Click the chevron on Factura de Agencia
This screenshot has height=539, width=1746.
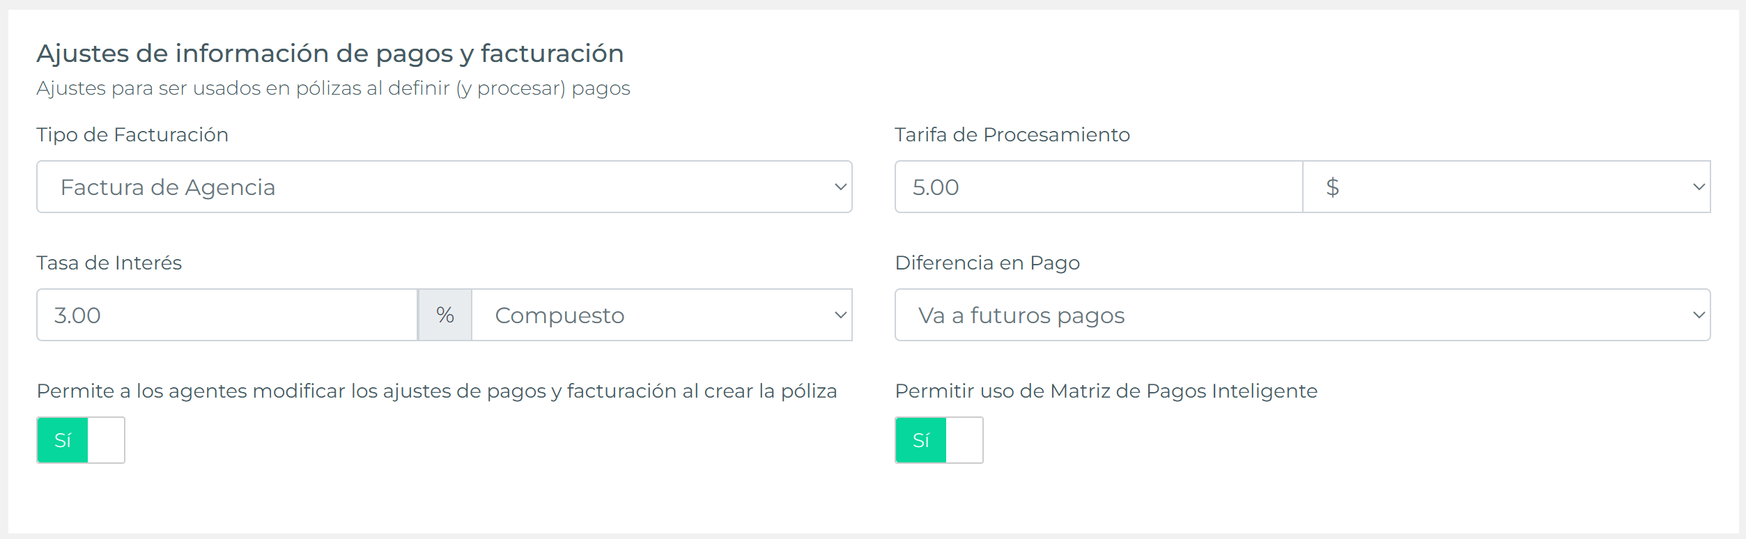click(x=840, y=187)
